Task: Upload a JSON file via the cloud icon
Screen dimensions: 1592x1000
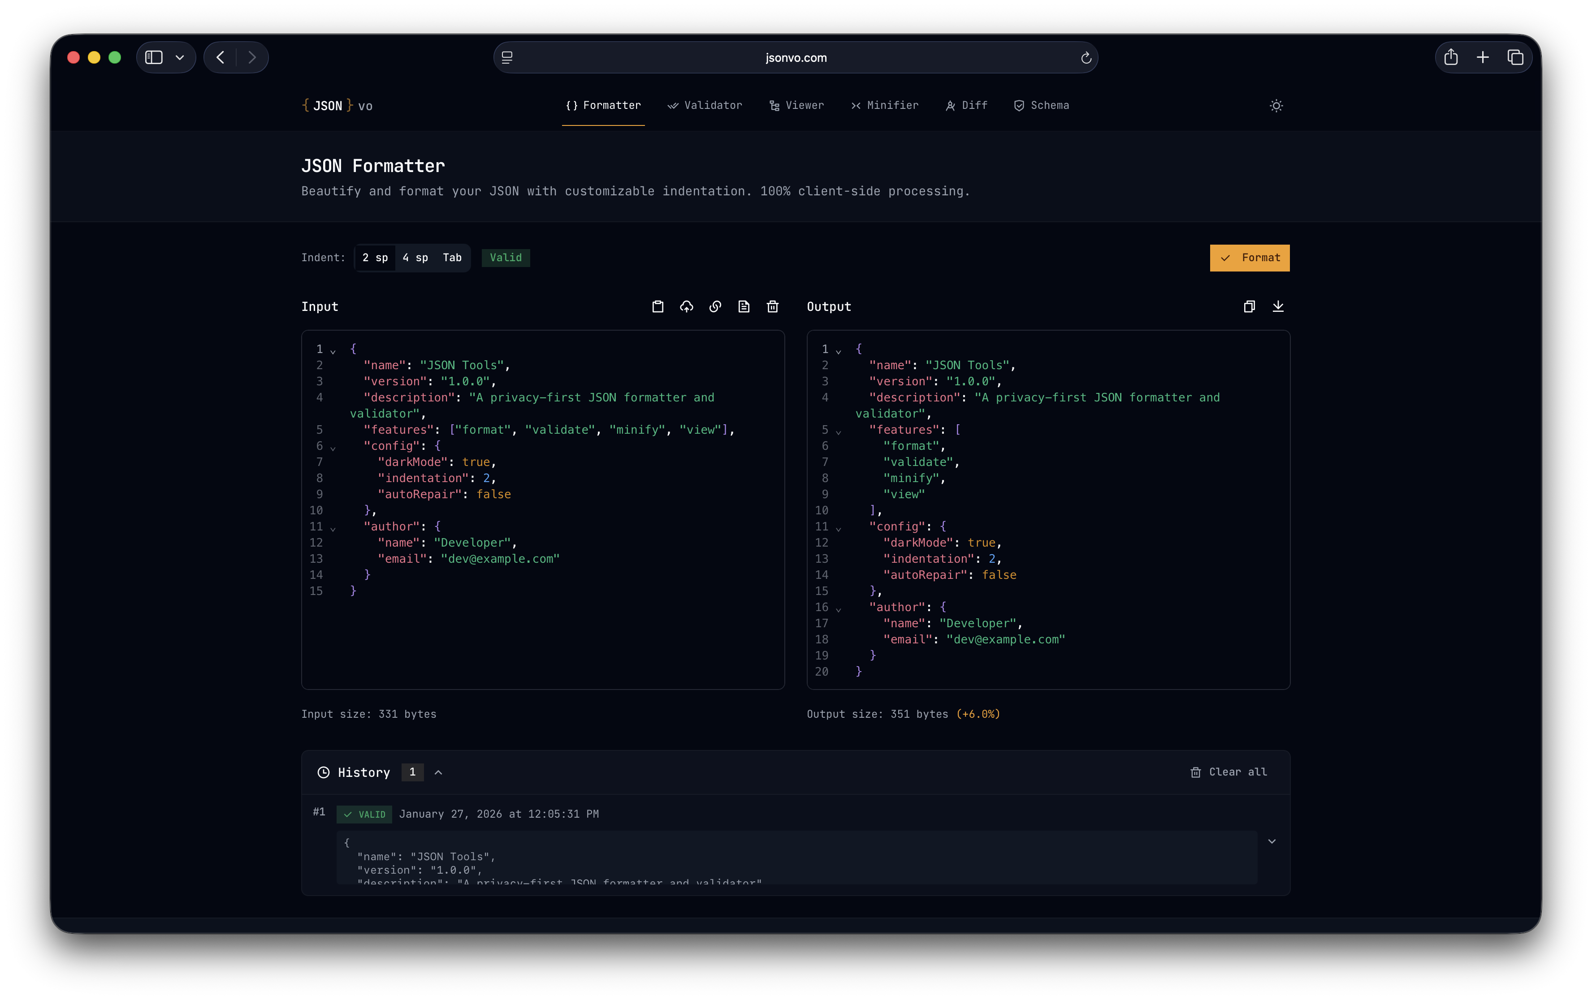Action: 686,306
